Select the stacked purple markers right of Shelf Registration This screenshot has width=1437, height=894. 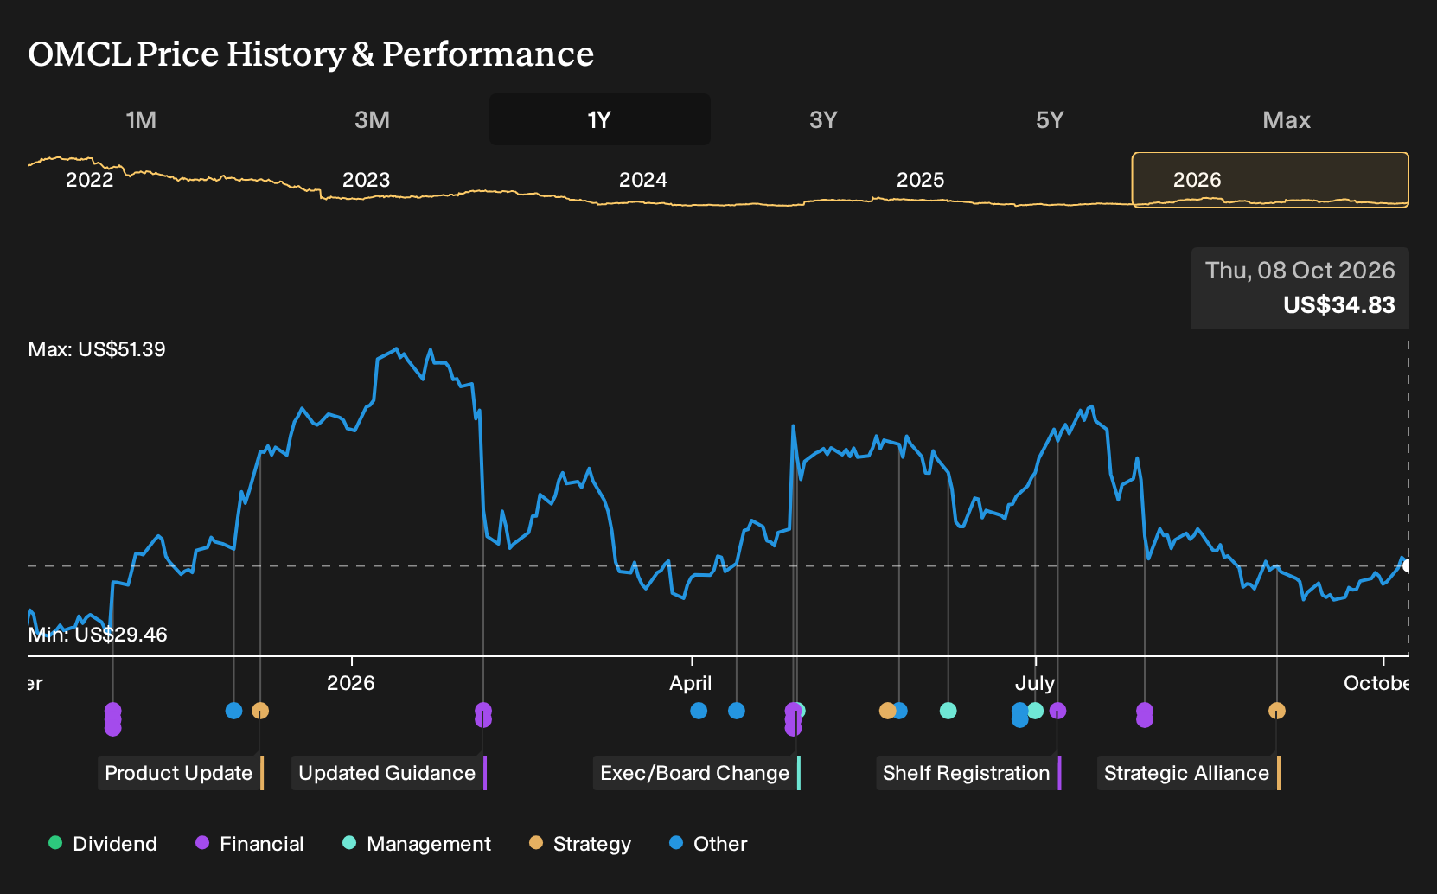click(1145, 715)
